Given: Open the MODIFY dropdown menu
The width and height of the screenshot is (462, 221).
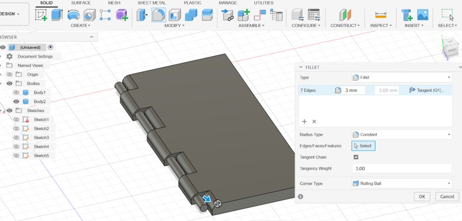Looking at the screenshot, I should 174,26.
